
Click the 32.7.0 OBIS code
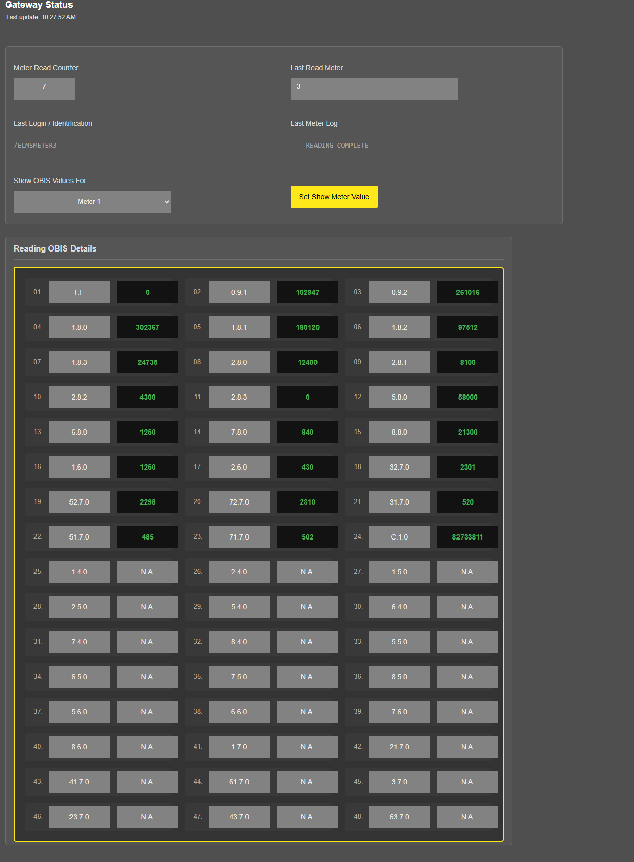click(x=399, y=467)
